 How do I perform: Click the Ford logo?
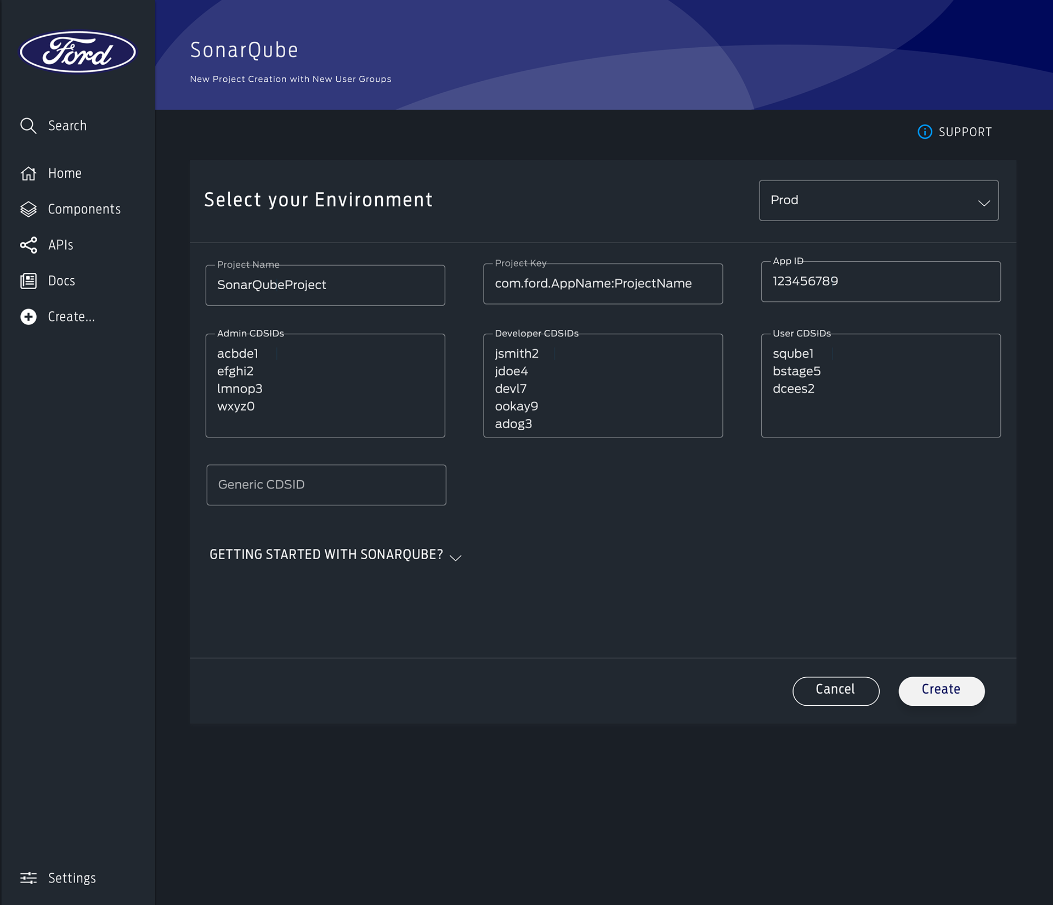point(78,52)
